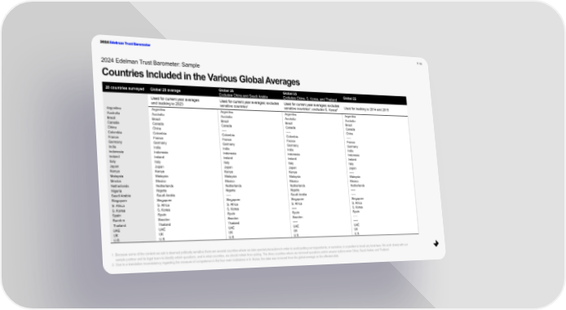The width and height of the screenshot is (566, 310).
Task: Click the subtitle 2024 Edelman Trust Barometer: Sample
Action: 150,62
